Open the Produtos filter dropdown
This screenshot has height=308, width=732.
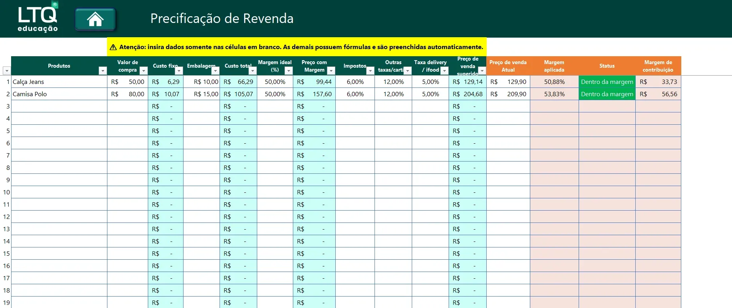point(103,70)
